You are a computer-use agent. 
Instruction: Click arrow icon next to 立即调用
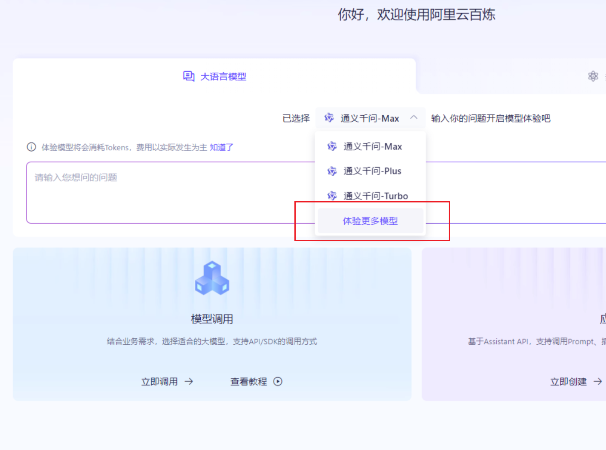pyautogui.click(x=189, y=381)
